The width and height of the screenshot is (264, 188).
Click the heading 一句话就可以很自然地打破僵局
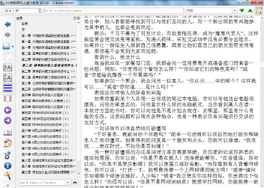coord(130,129)
